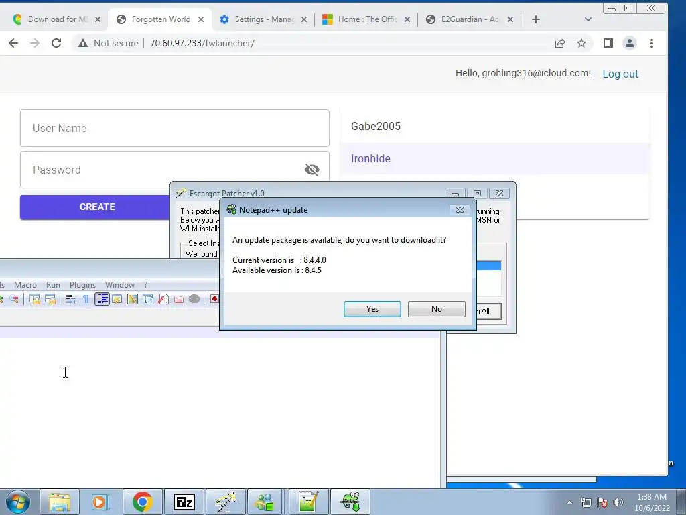Image resolution: width=686 pixels, height=515 pixels.
Task: Open Windows Explorer from the taskbar
Action: [60, 502]
